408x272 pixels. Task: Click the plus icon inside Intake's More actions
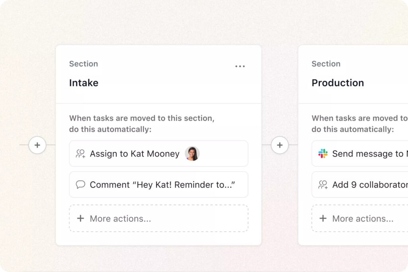point(81,218)
